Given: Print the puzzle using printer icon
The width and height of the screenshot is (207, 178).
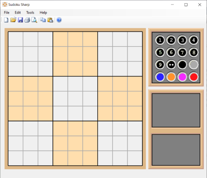Looking at the screenshot, I should tap(27, 20).
